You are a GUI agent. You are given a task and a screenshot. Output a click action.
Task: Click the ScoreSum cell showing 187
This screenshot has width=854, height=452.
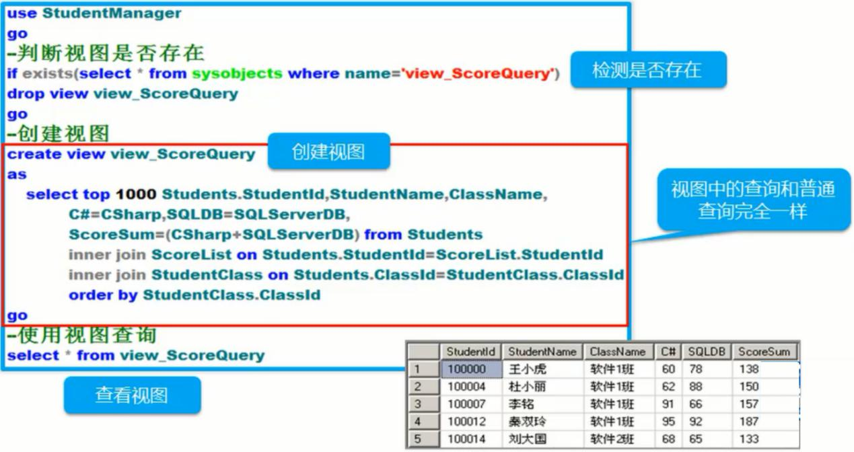pos(748,422)
